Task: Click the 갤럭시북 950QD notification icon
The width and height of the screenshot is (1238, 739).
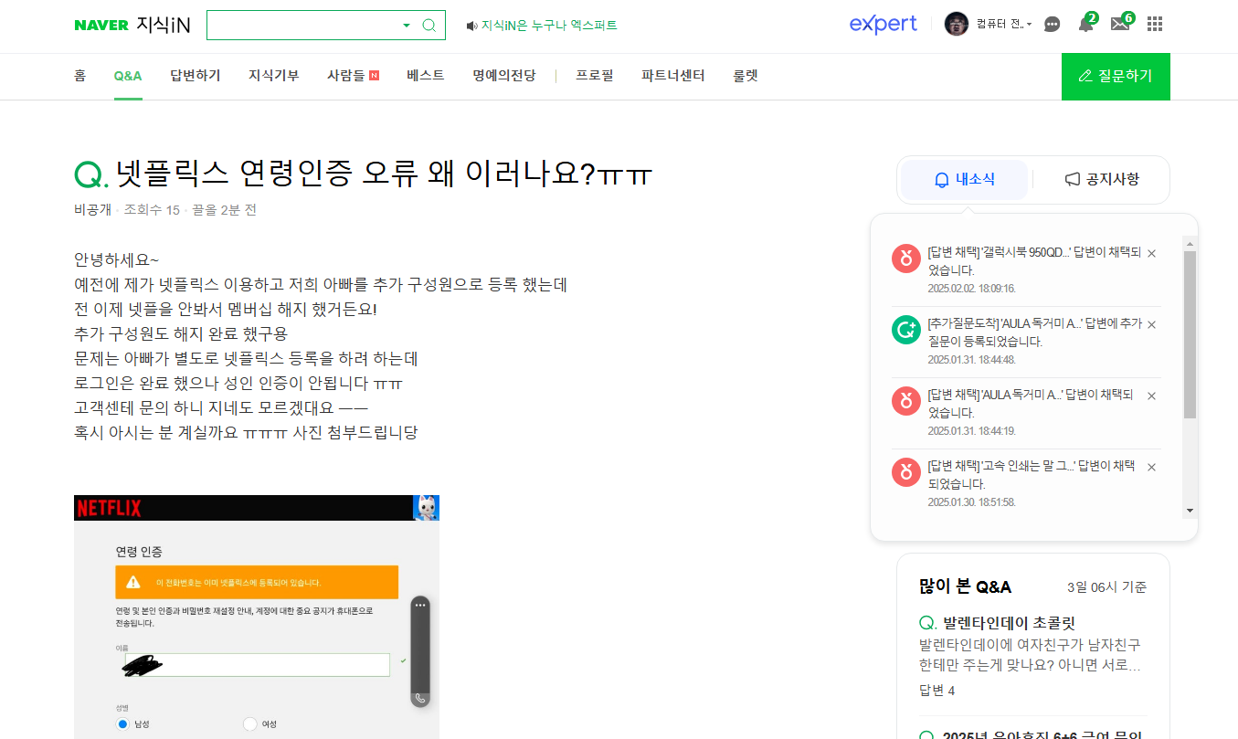Action: click(x=905, y=259)
